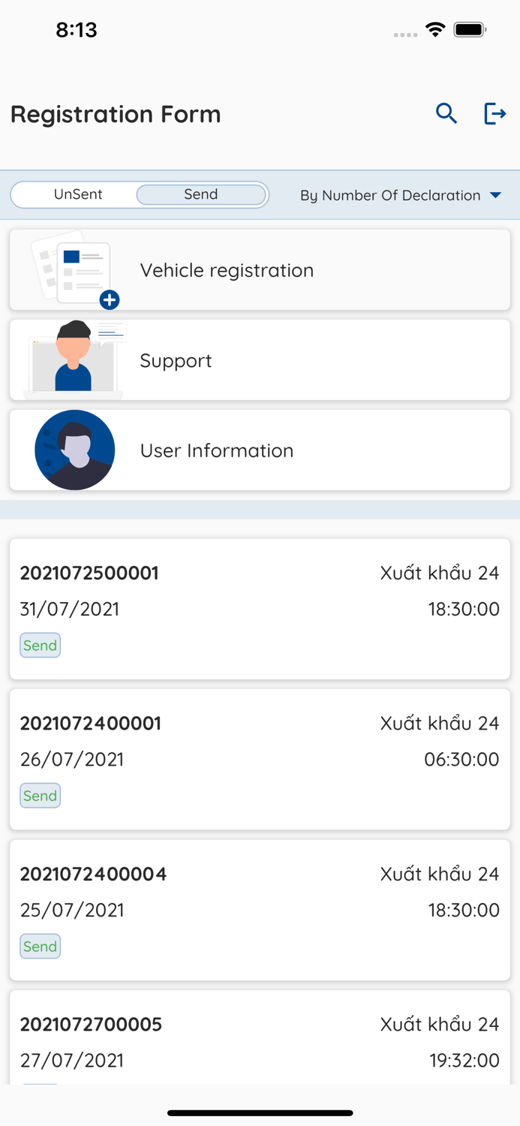The height and width of the screenshot is (1126, 520).
Task: Open the search icon
Action: pyautogui.click(x=446, y=113)
